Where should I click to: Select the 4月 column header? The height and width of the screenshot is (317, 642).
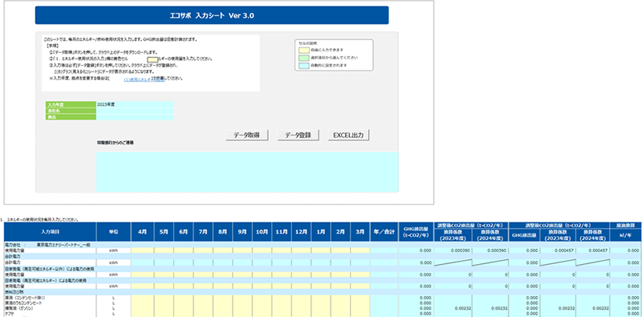[x=143, y=232]
